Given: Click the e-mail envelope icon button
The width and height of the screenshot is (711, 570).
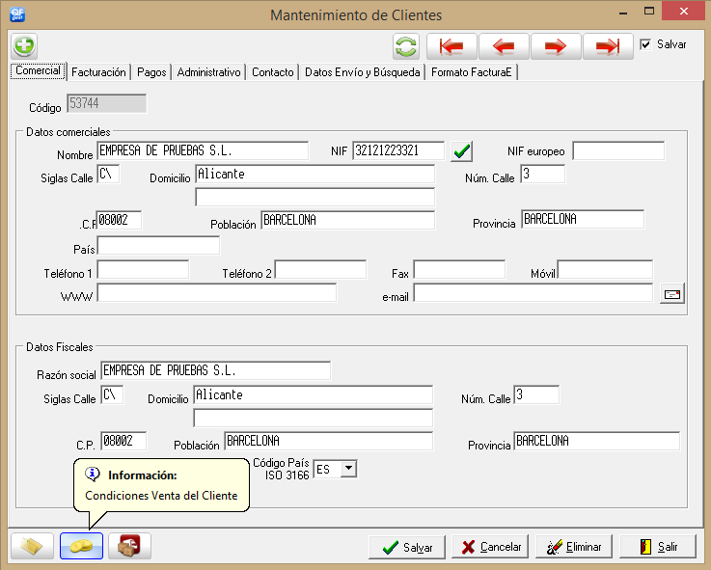Looking at the screenshot, I should point(672,294).
